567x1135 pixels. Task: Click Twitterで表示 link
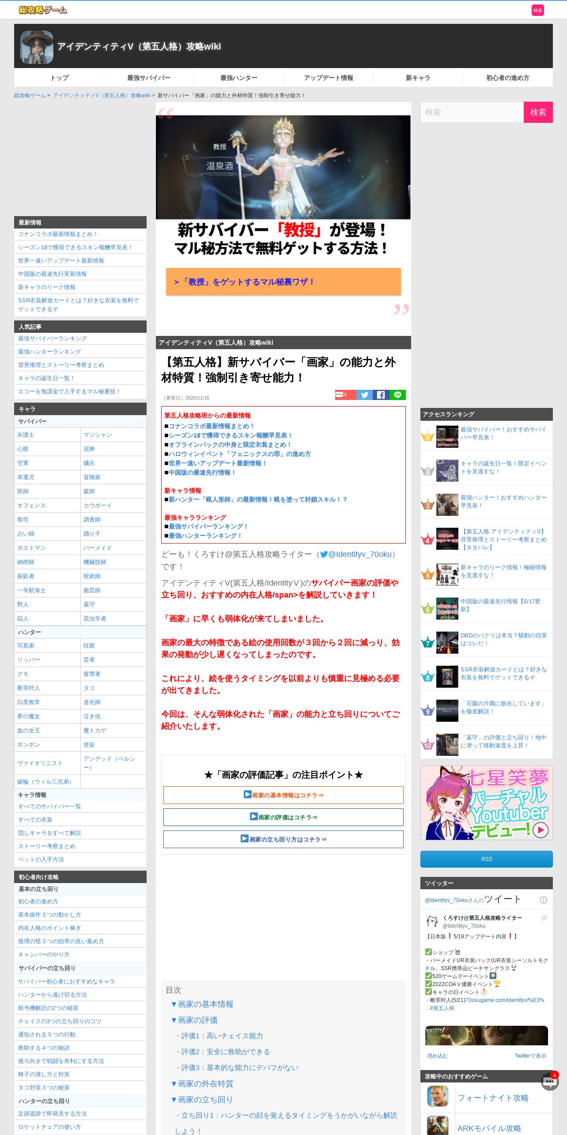pyautogui.click(x=530, y=1056)
